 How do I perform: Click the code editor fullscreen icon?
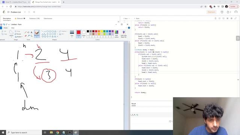click(x=235, y=18)
